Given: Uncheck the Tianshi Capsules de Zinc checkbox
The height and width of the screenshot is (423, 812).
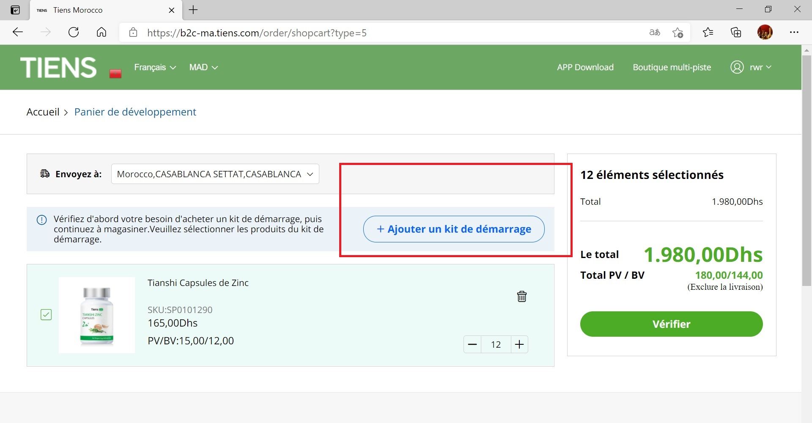Looking at the screenshot, I should (46, 315).
